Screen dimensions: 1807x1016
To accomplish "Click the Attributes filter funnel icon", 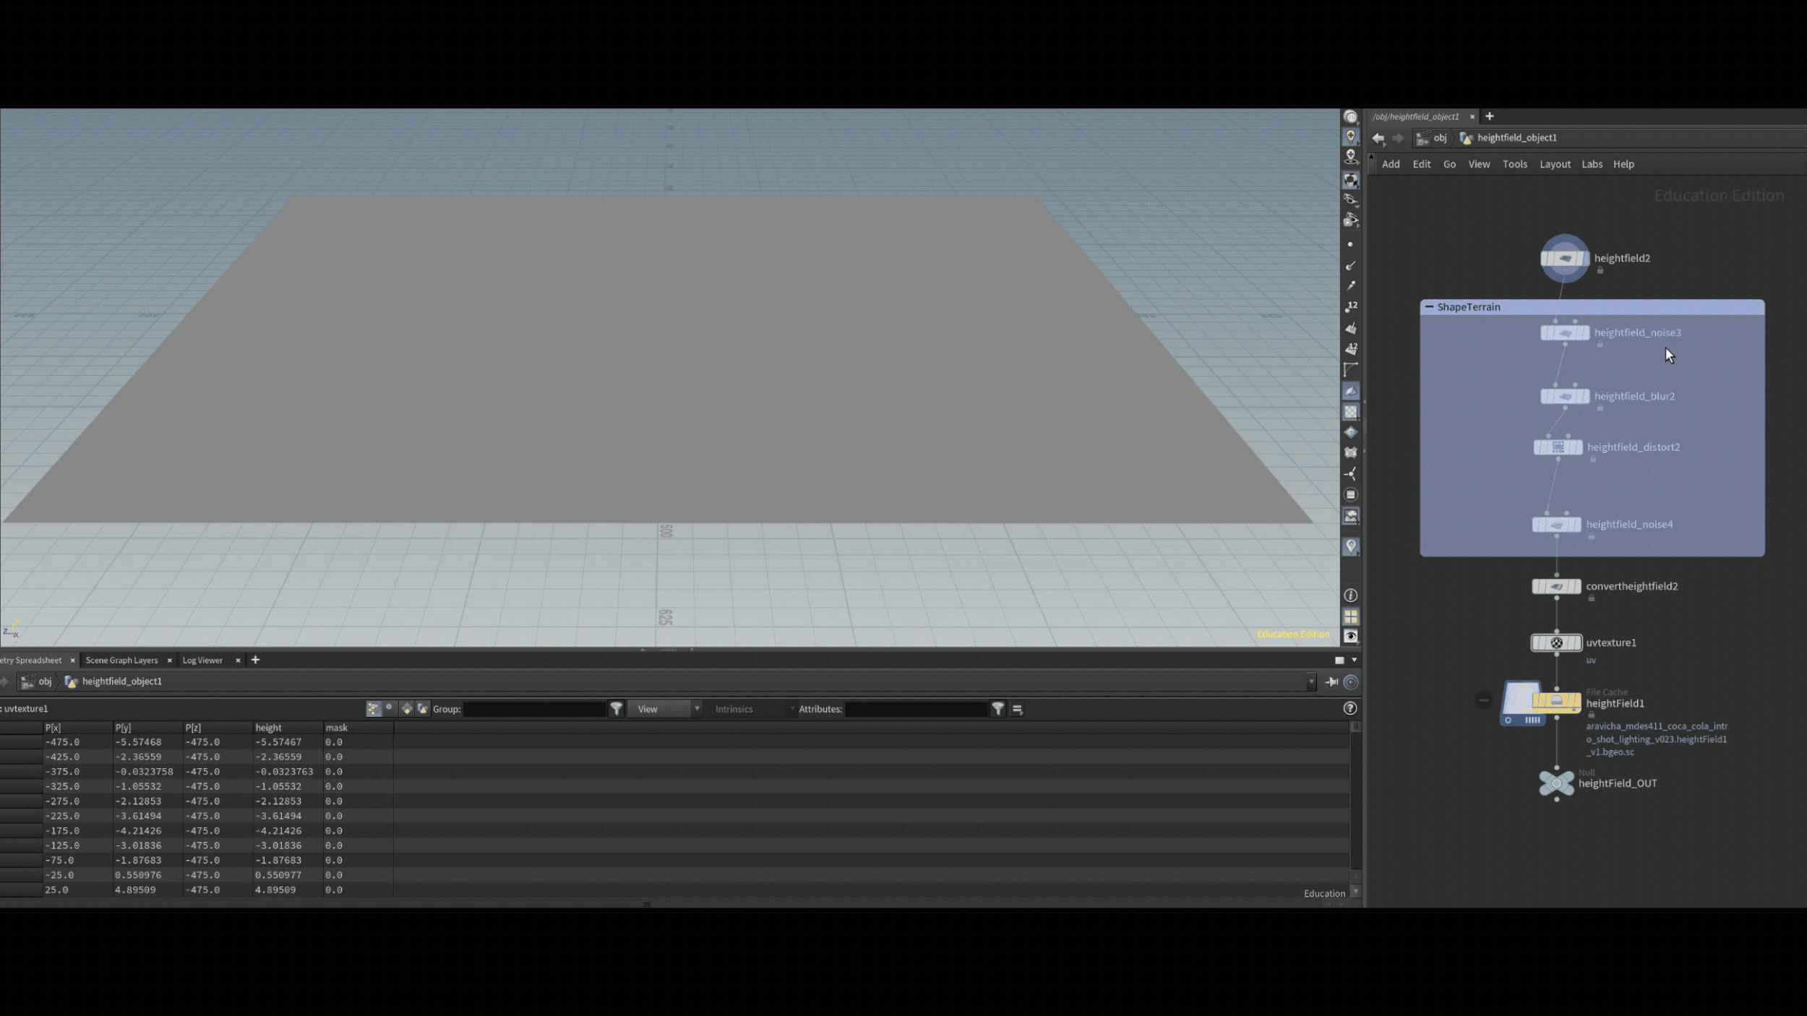I will (997, 709).
